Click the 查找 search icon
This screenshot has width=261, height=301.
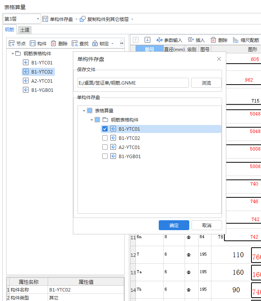point(74,43)
